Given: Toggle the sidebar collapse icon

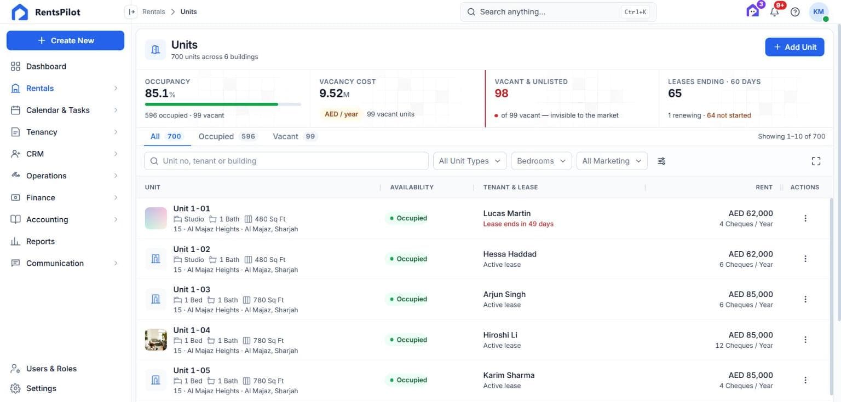Looking at the screenshot, I should click(x=131, y=11).
